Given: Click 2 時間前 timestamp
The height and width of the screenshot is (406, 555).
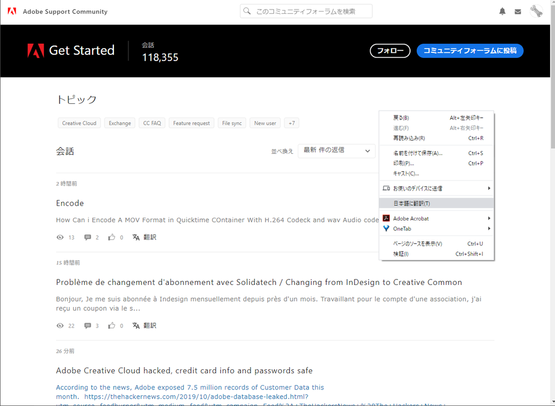Looking at the screenshot, I should (67, 184).
